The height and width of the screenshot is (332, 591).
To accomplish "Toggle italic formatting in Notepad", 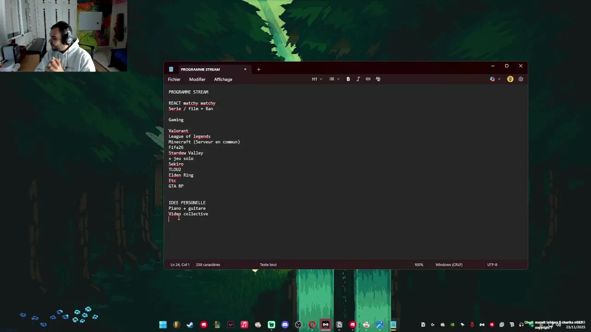I will [x=358, y=79].
